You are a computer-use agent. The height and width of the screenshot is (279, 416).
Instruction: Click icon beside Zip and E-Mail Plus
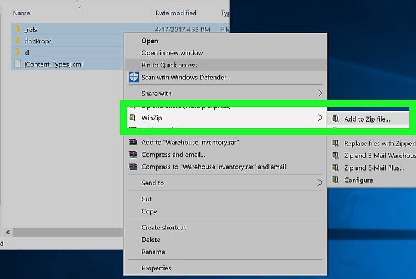click(335, 167)
